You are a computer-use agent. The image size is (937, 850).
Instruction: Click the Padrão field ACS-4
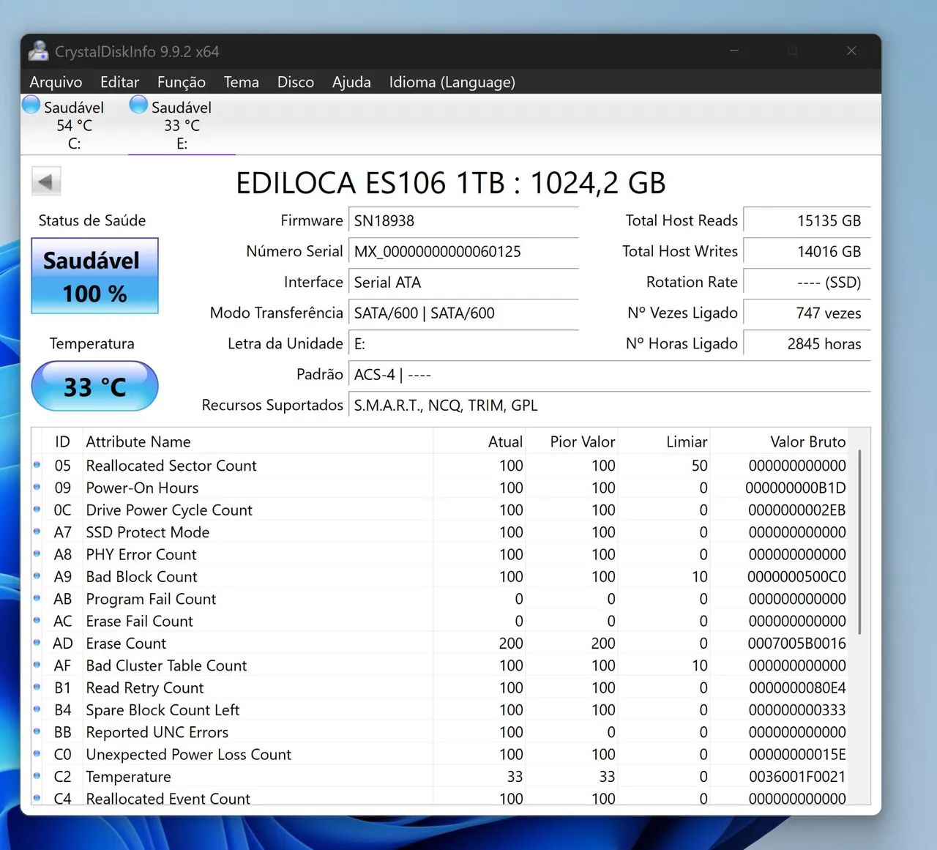609,375
